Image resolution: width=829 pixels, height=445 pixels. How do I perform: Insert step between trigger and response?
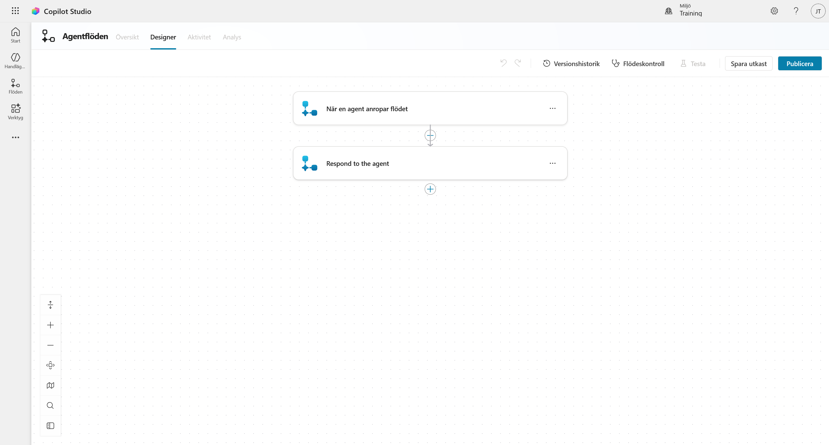tap(430, 136)
